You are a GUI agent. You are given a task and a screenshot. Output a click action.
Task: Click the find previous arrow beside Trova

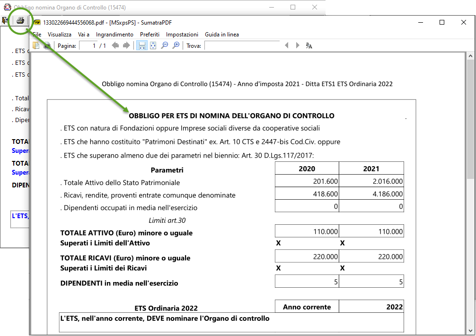pyautogui.click(x=287, y=45)
